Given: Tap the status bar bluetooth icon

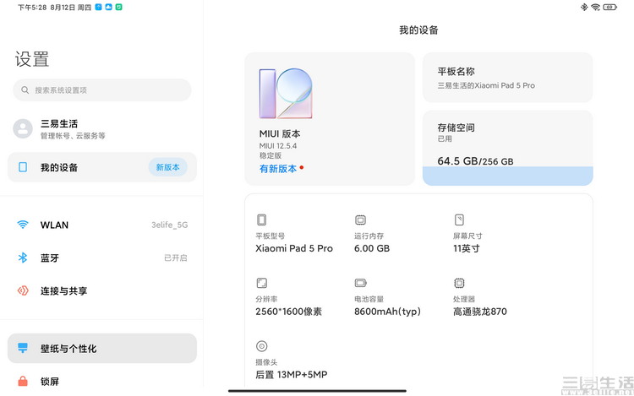Looking at the screenshot, I should coord(584,7).
